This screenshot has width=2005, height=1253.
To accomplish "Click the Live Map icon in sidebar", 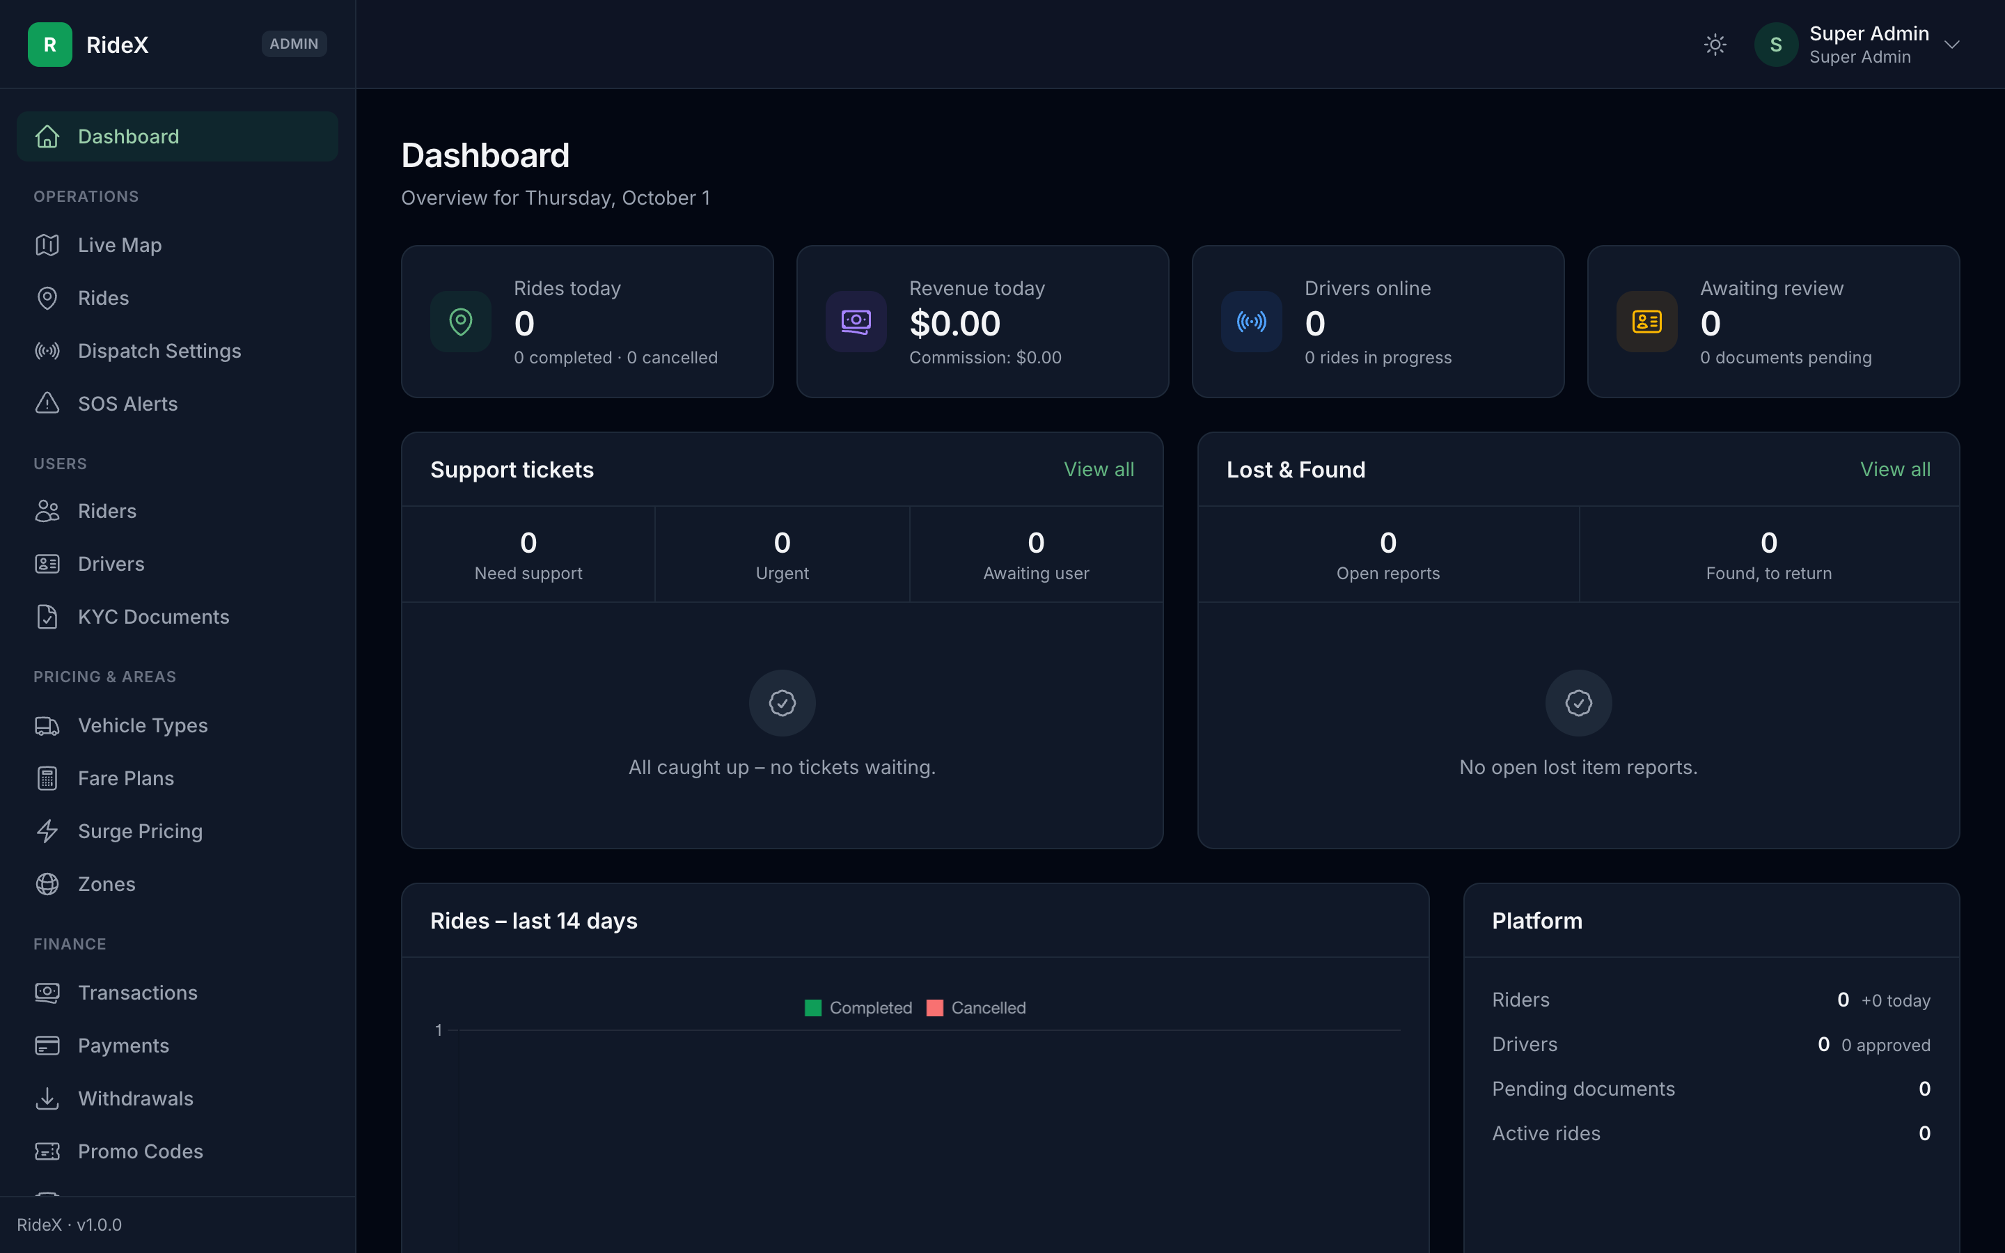I will (47, 244).
